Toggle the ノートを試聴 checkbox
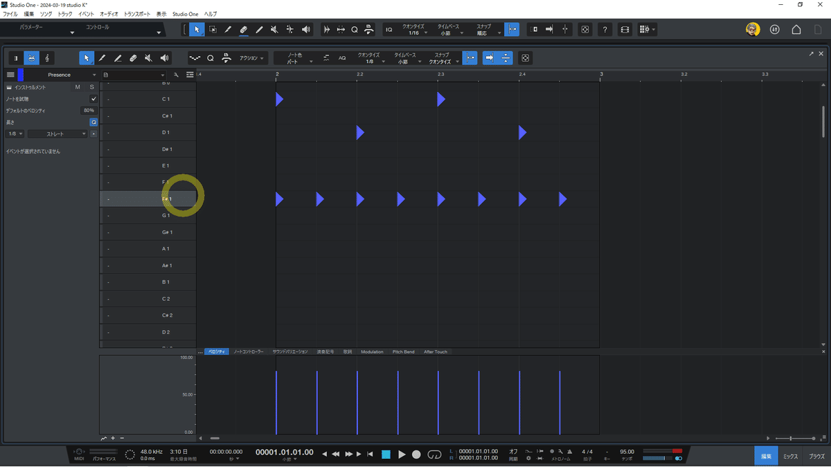 point(93,99)
